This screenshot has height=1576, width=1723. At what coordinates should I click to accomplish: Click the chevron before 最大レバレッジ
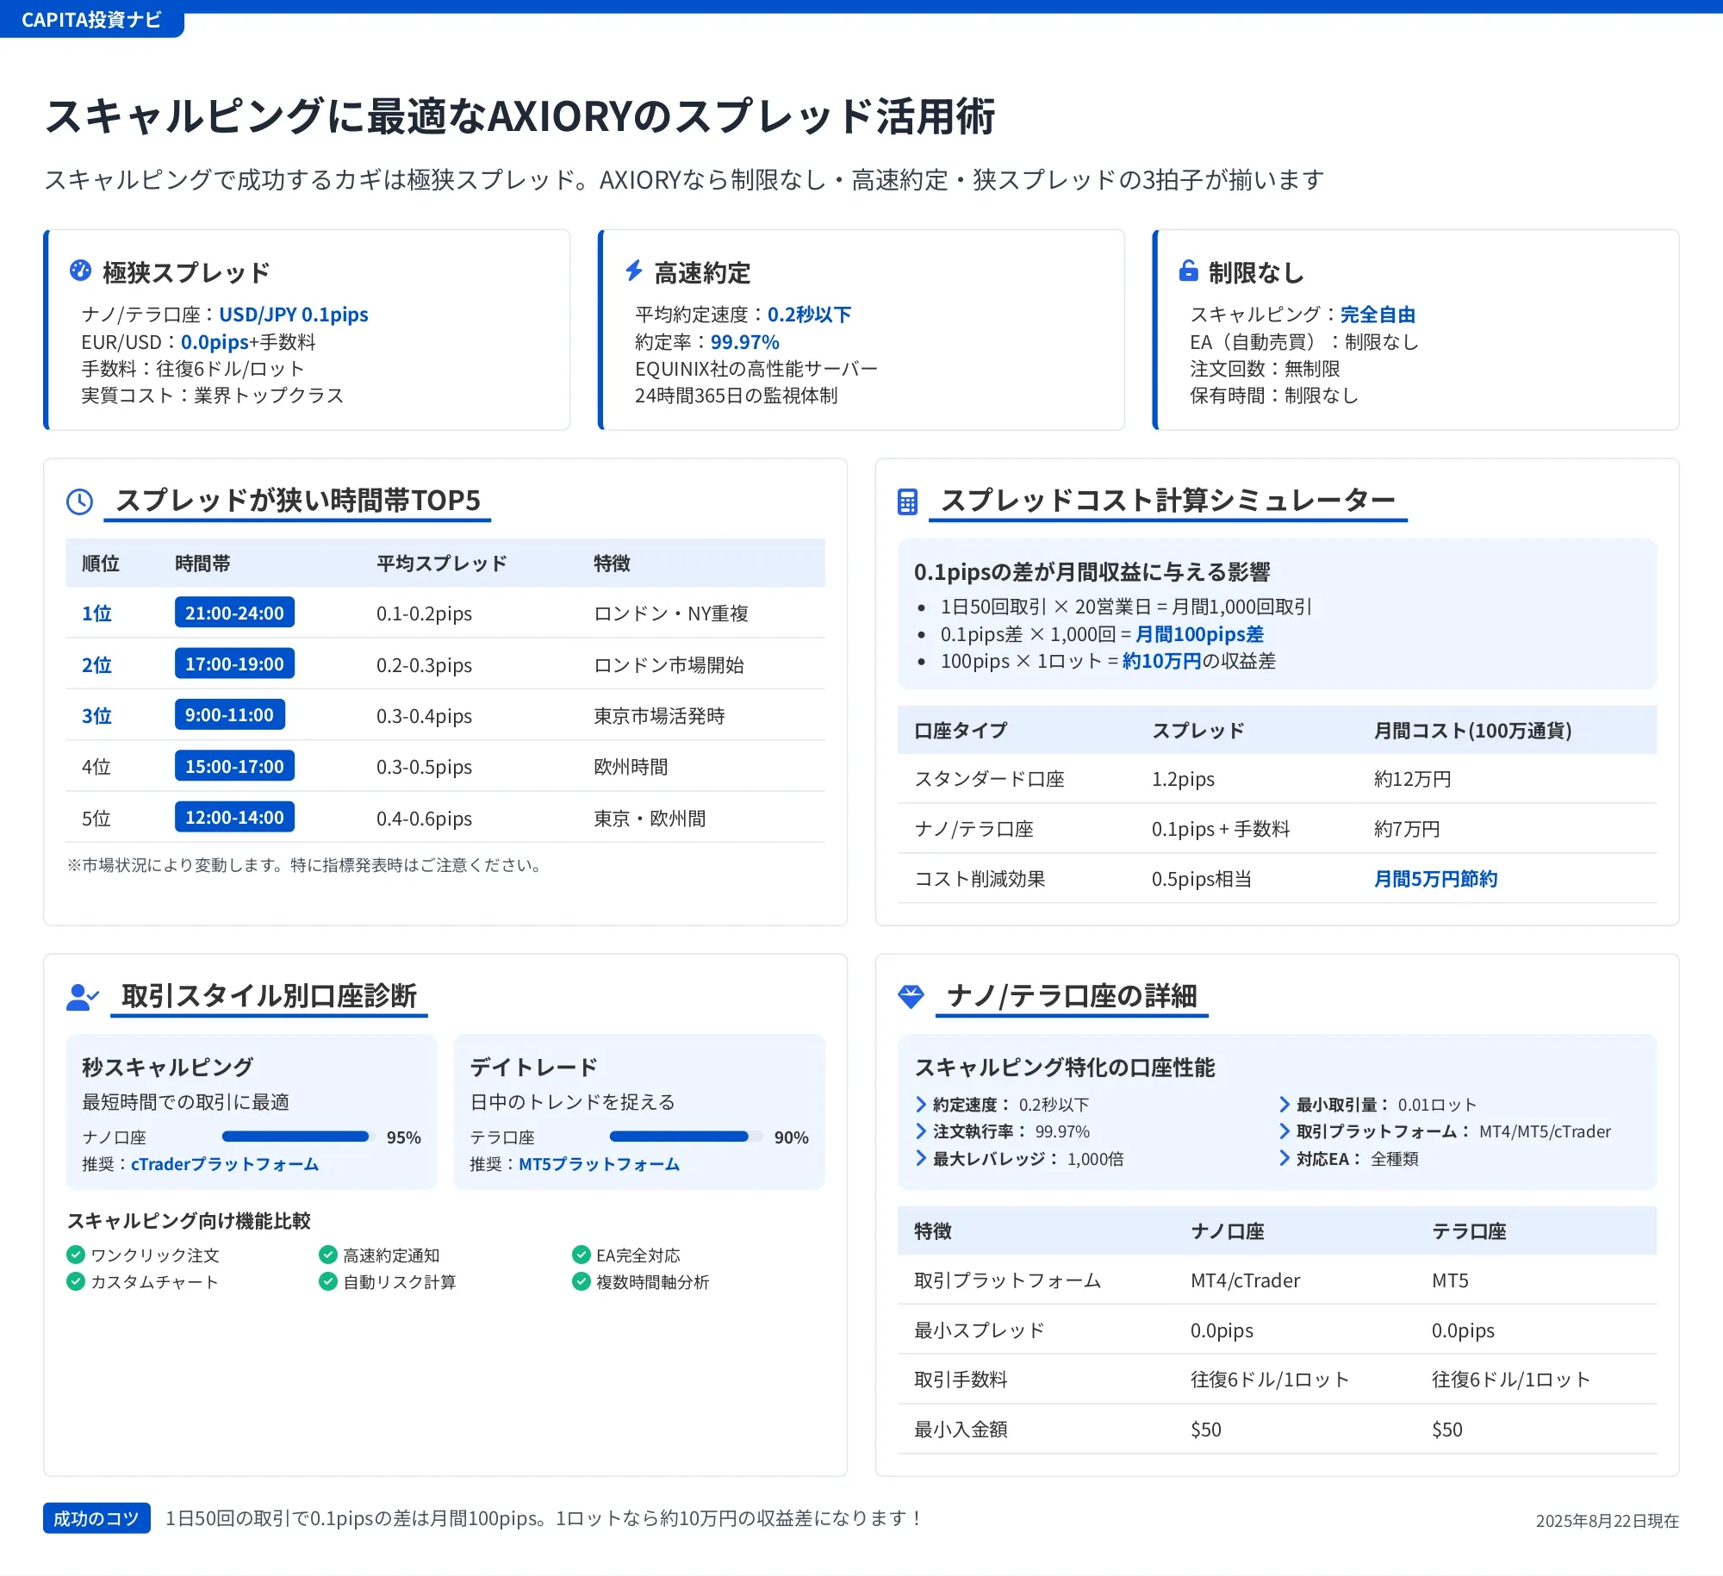[x=921, y=1157]
